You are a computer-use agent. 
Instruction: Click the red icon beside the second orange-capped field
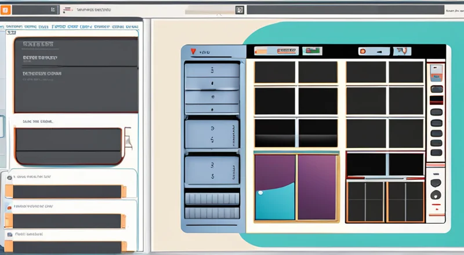coord(9,207)
